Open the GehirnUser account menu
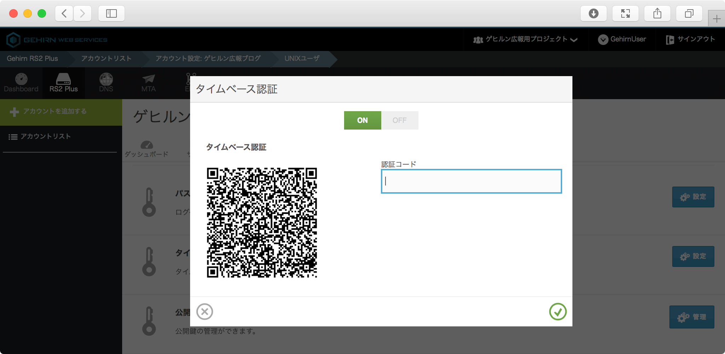Image resolution: width=725 pixels, height=354 pixels. point(622,39)
